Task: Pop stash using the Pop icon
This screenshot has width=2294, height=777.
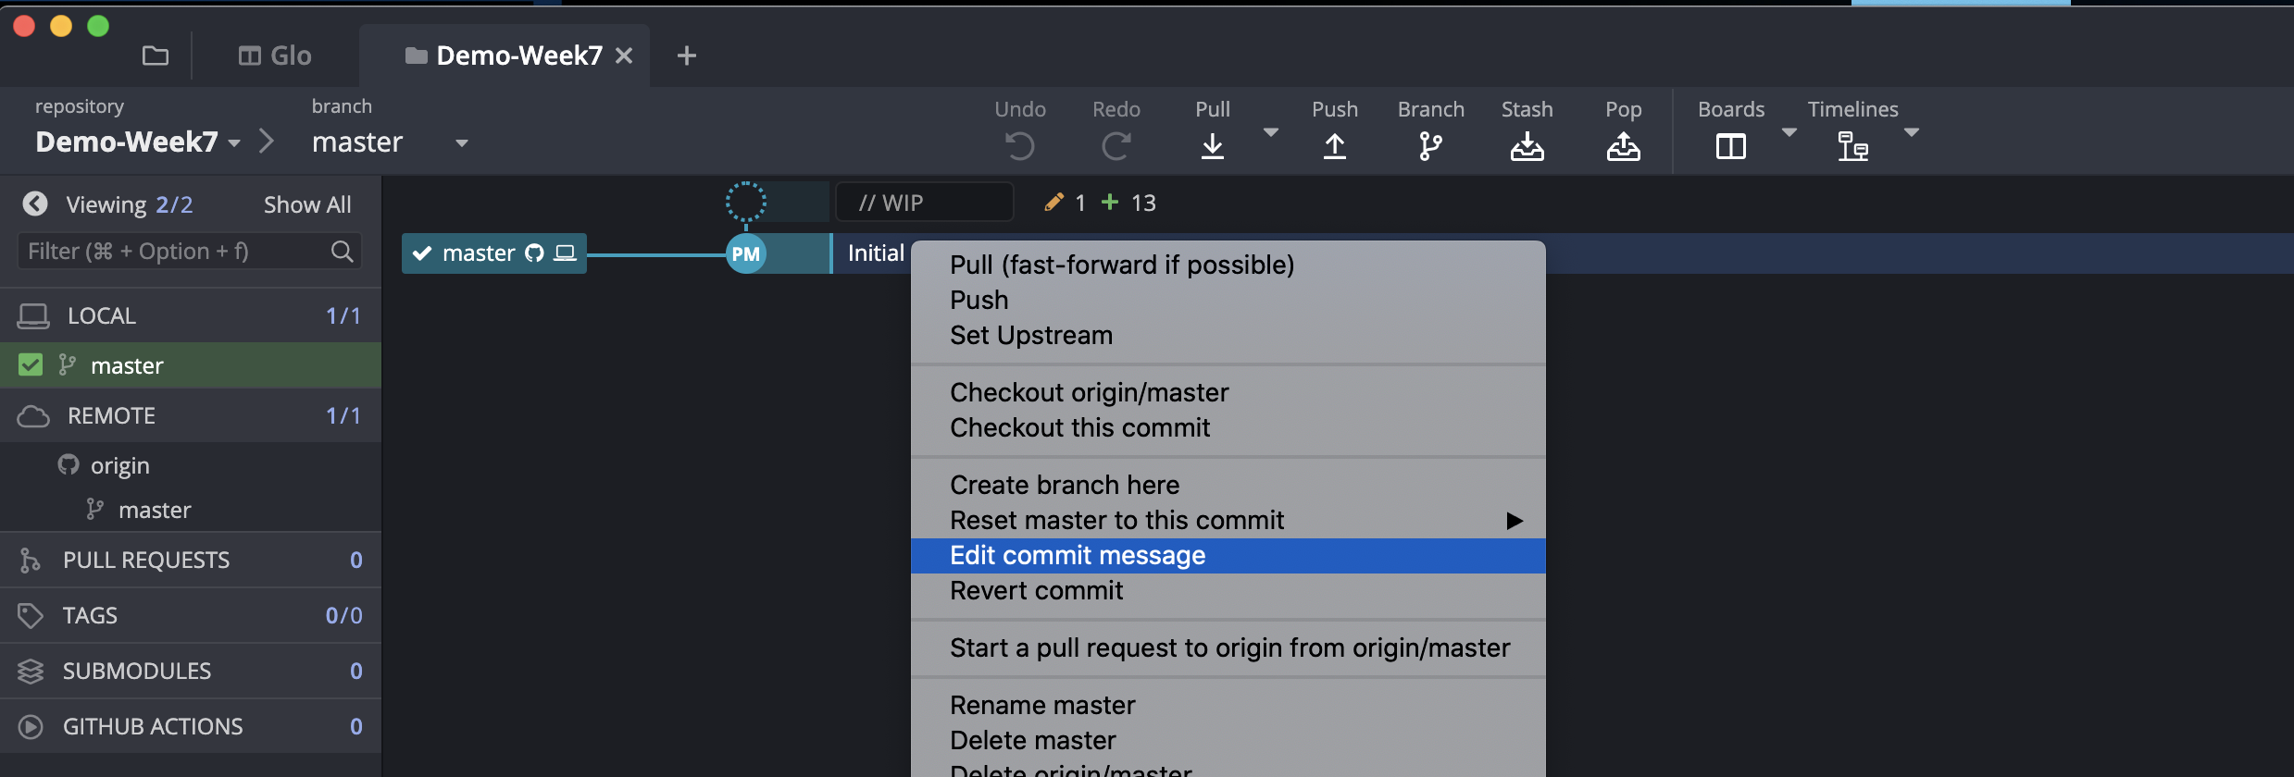Action: click(1623, 146)
